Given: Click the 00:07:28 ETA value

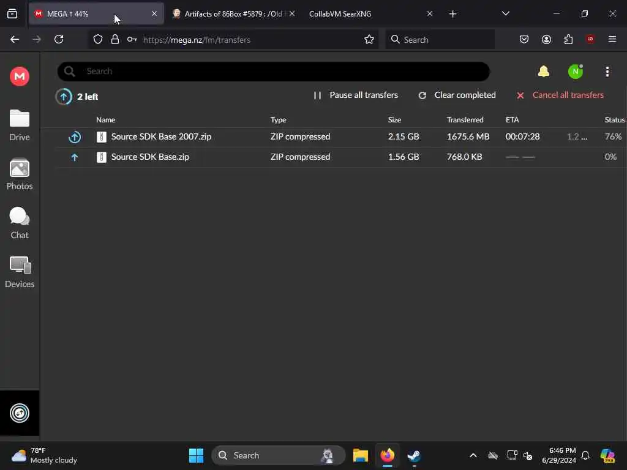Looking at the screenshot, I should coord(523,136).
